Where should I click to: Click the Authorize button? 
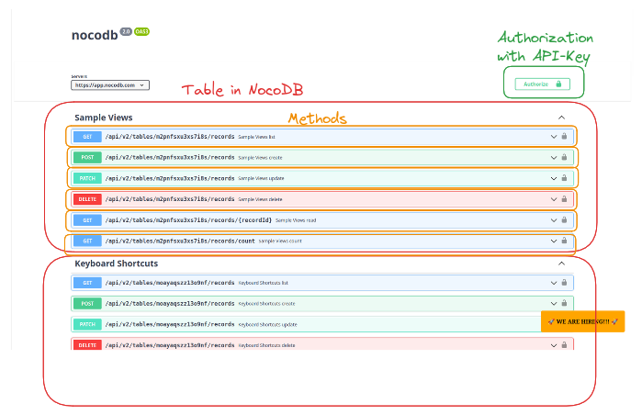click(x=542, y=84)
